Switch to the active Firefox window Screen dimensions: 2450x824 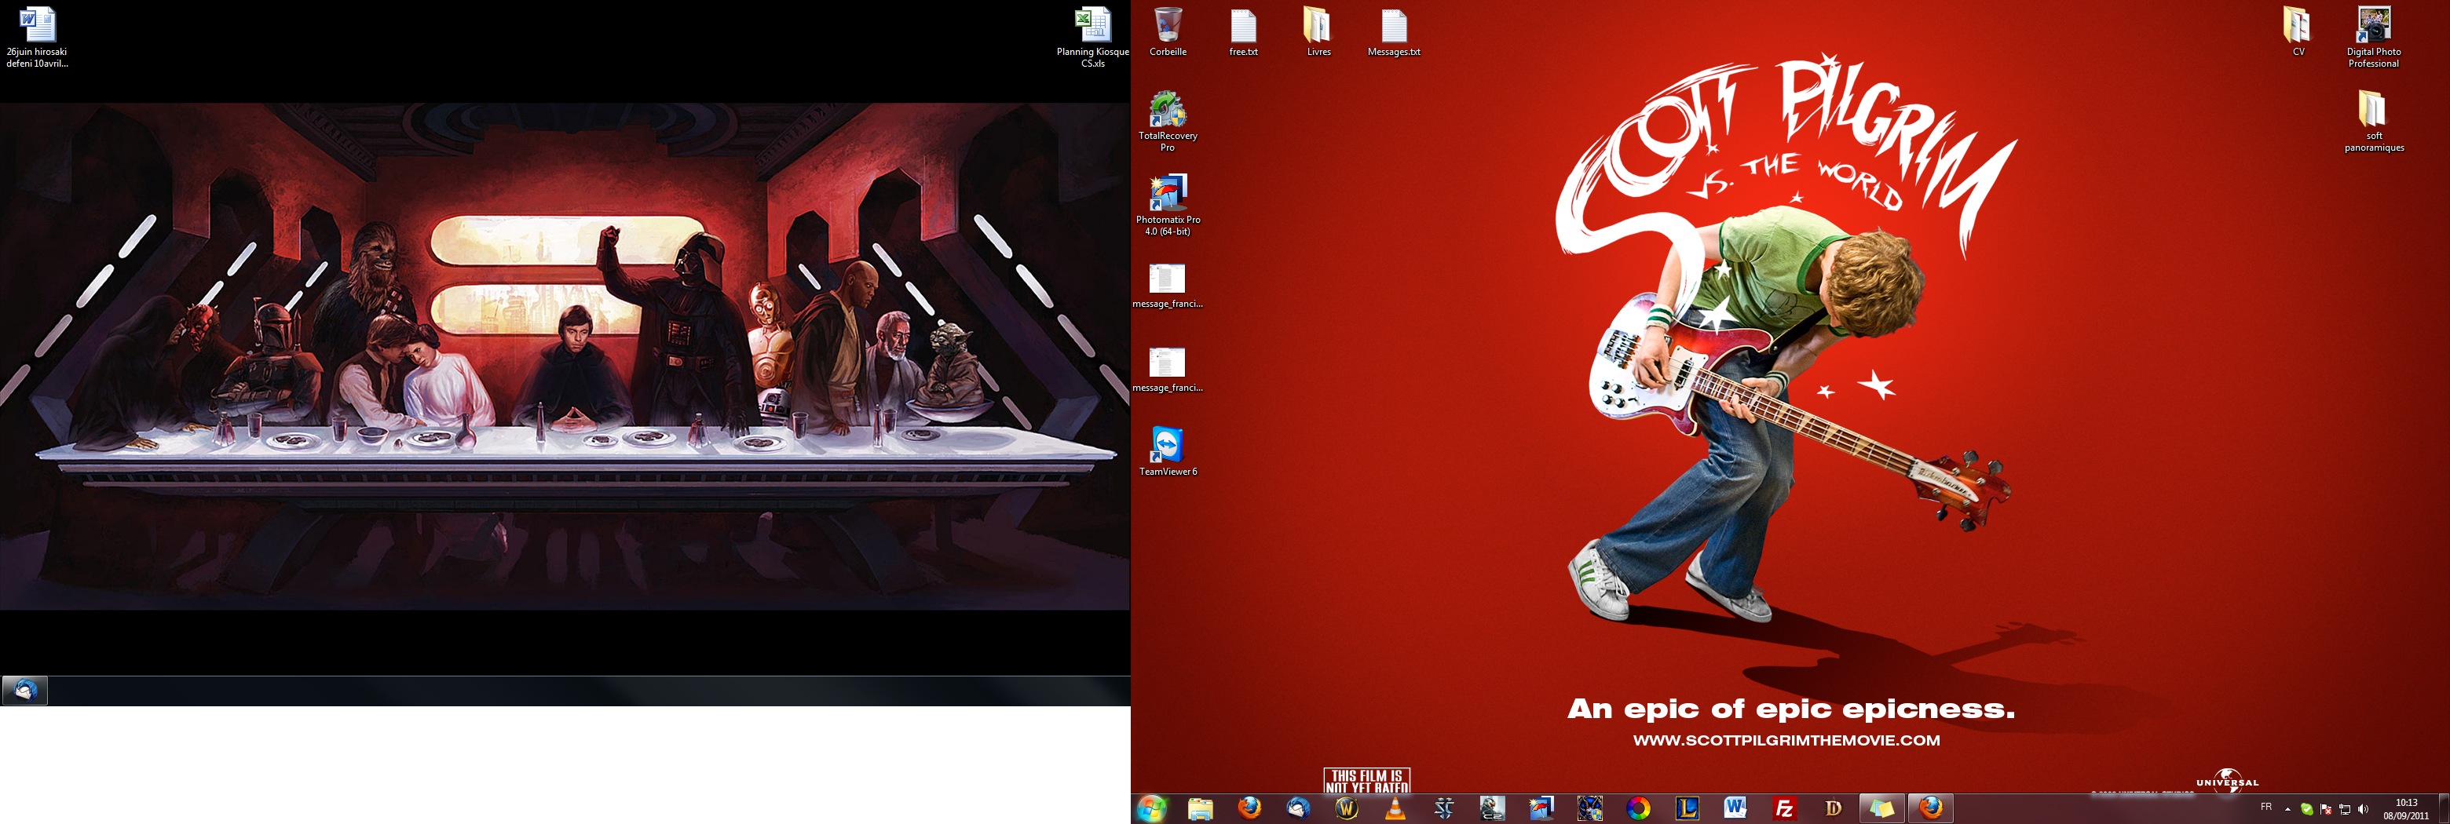(1931, 809)
